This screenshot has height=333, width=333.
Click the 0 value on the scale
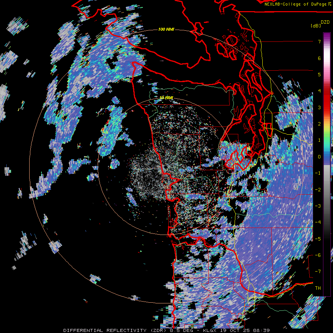tap(319, 157)
